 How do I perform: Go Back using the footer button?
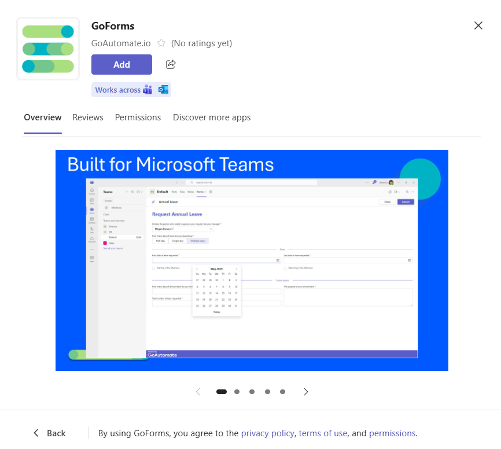point(49,433)
